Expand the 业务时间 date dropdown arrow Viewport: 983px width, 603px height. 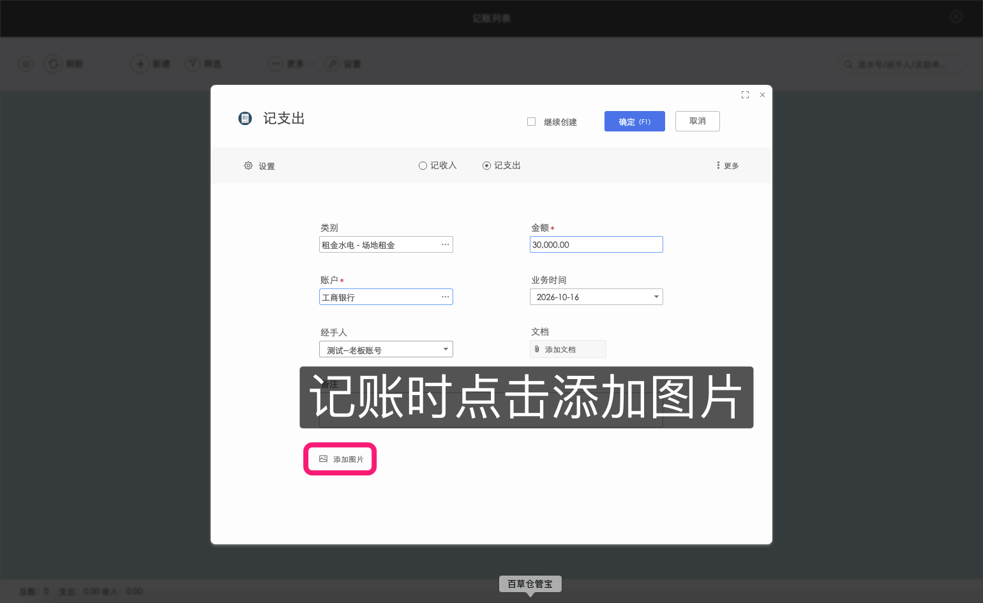point(656,297)
